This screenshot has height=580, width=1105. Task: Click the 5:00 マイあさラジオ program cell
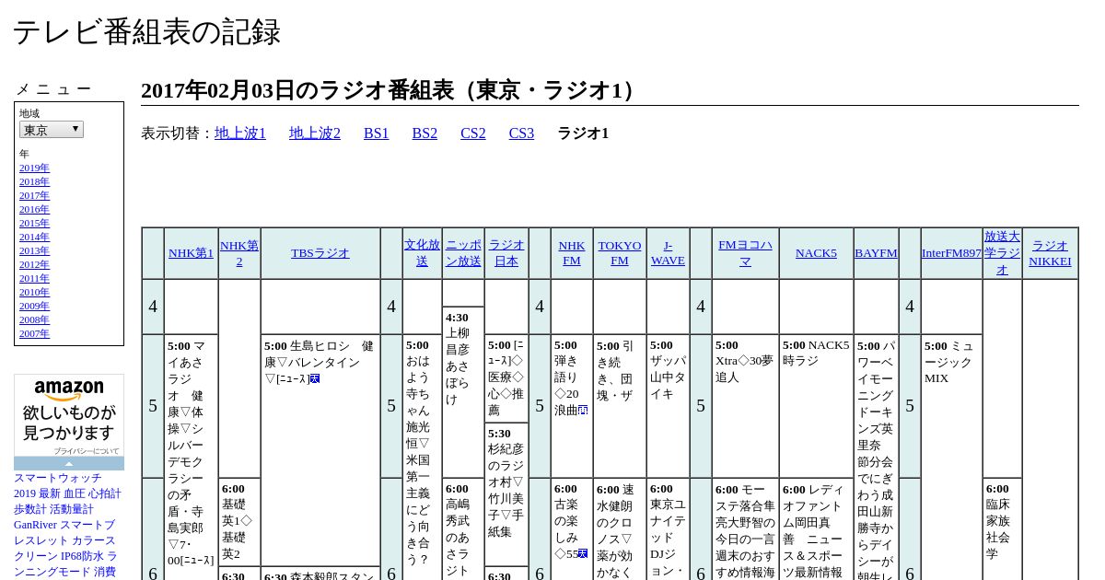pyautogui.click(x=192, y=457)
